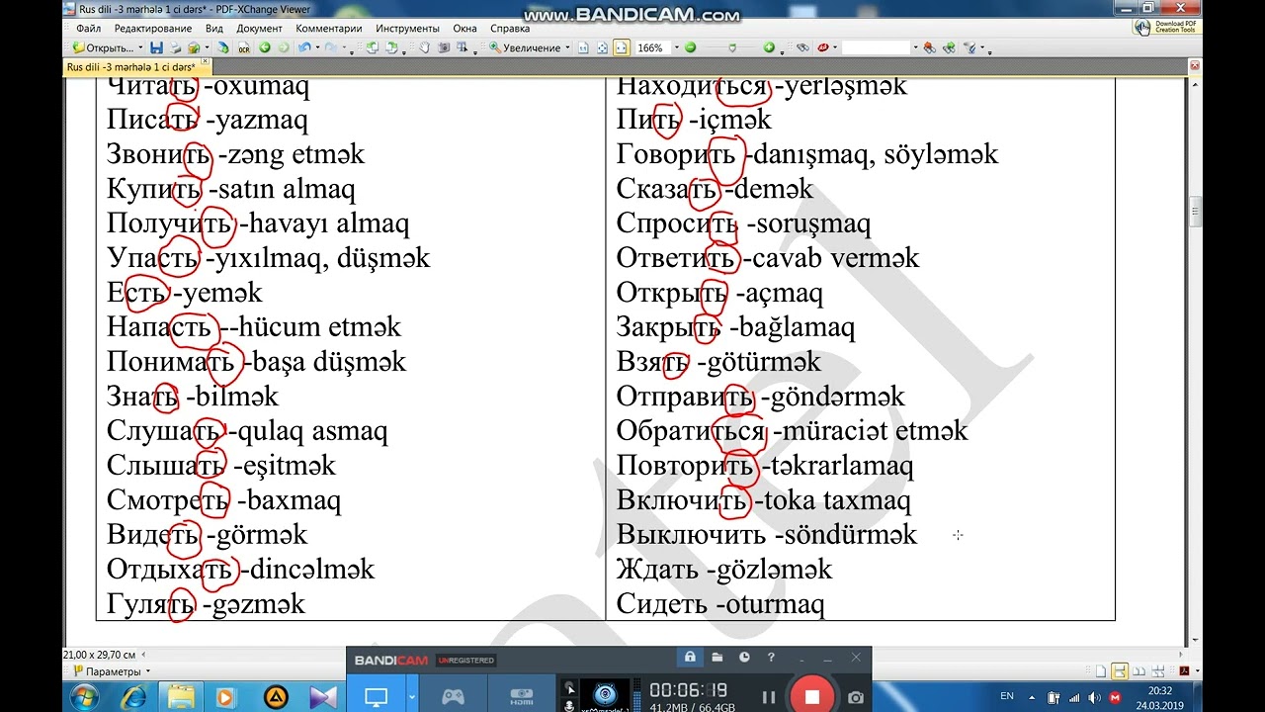Click the red web search icon
Viewport: 1265px width, 712px height.
tap(822, 47)
